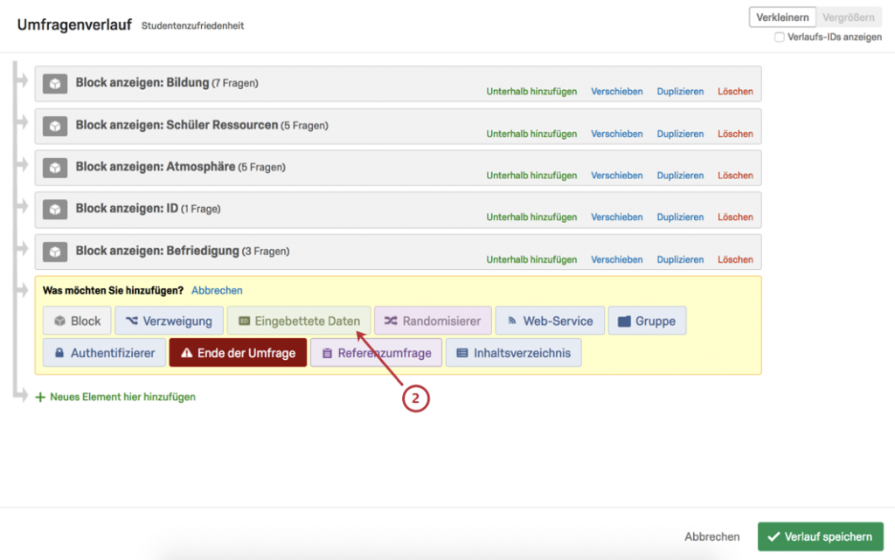Click the cube icon of Schüler Ressourcen block
This screenshot has height=560, width=895.
pos(55,126)
